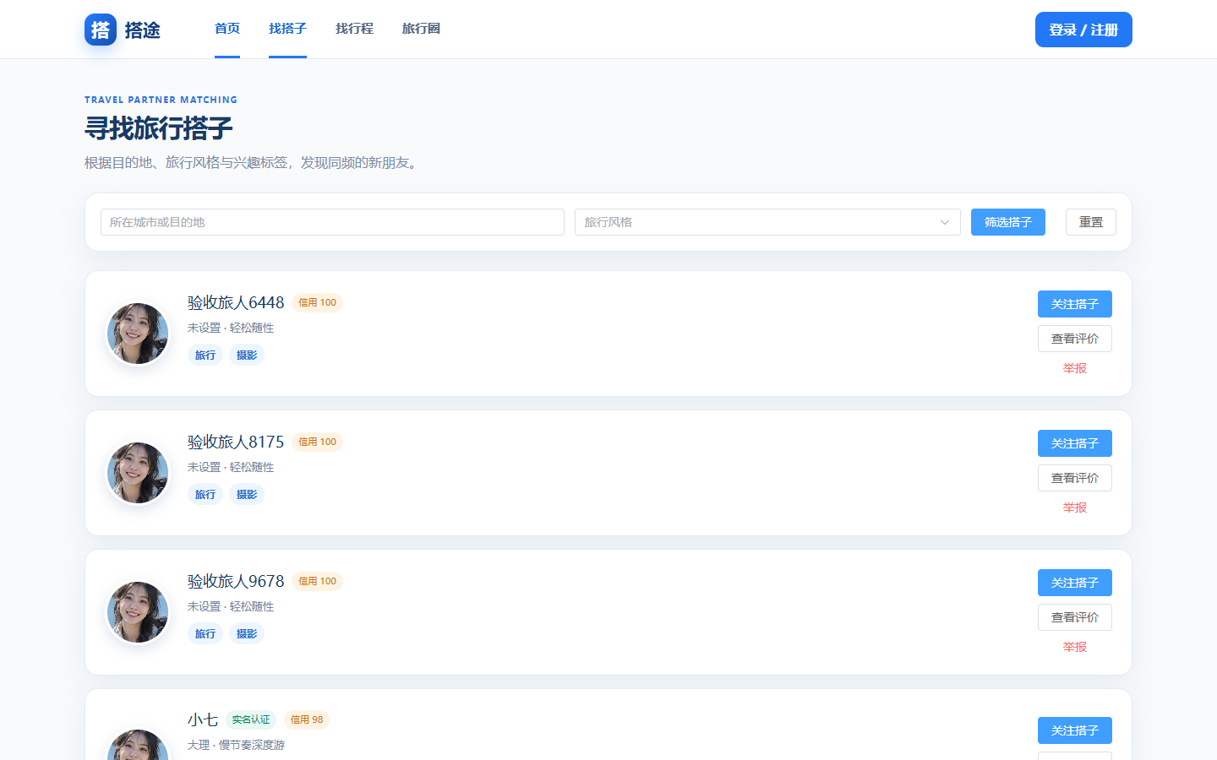Select the 找搭子 navigation tab
1217x760 pixels.
point(287,29)
